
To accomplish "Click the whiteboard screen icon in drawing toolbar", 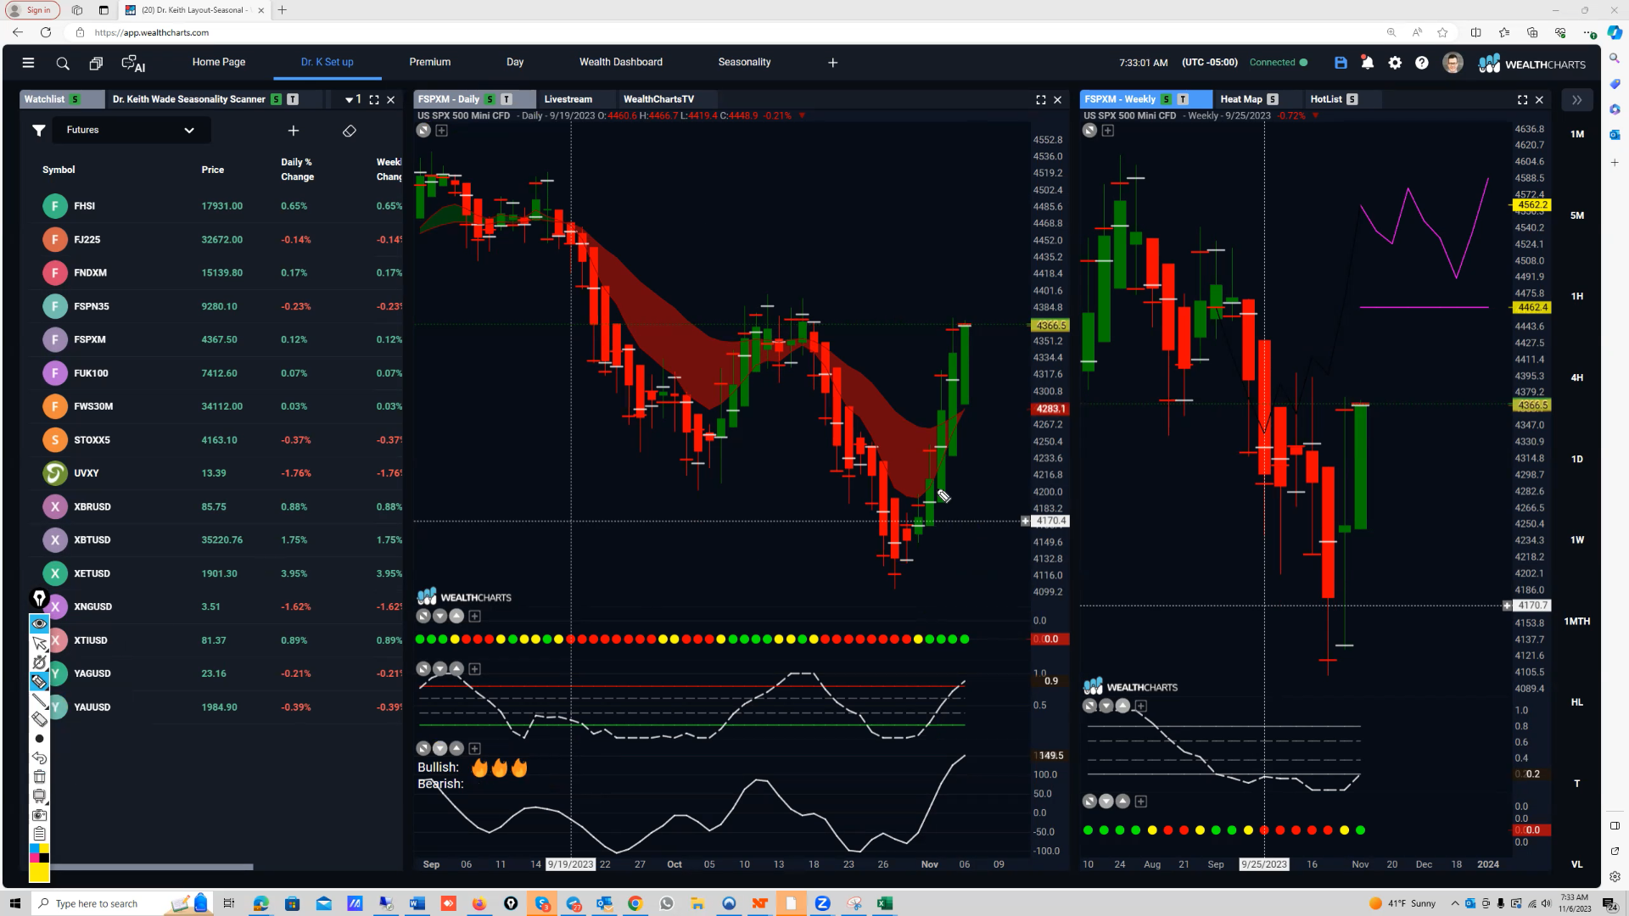I will pyautogui.click(x=39, y=796).
